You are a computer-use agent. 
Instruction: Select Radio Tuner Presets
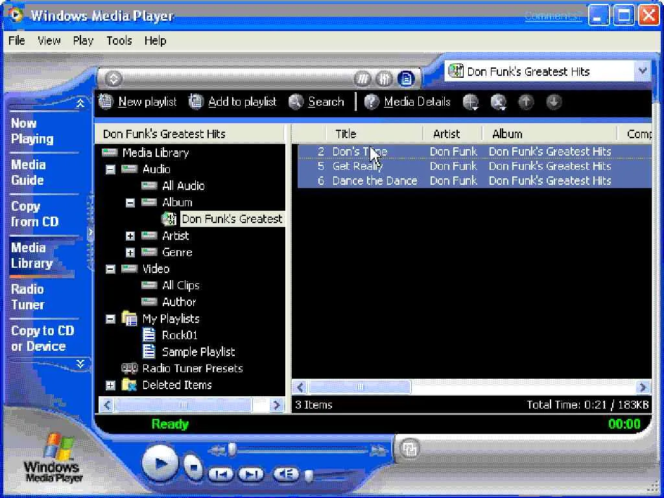(x=192, y=368)
